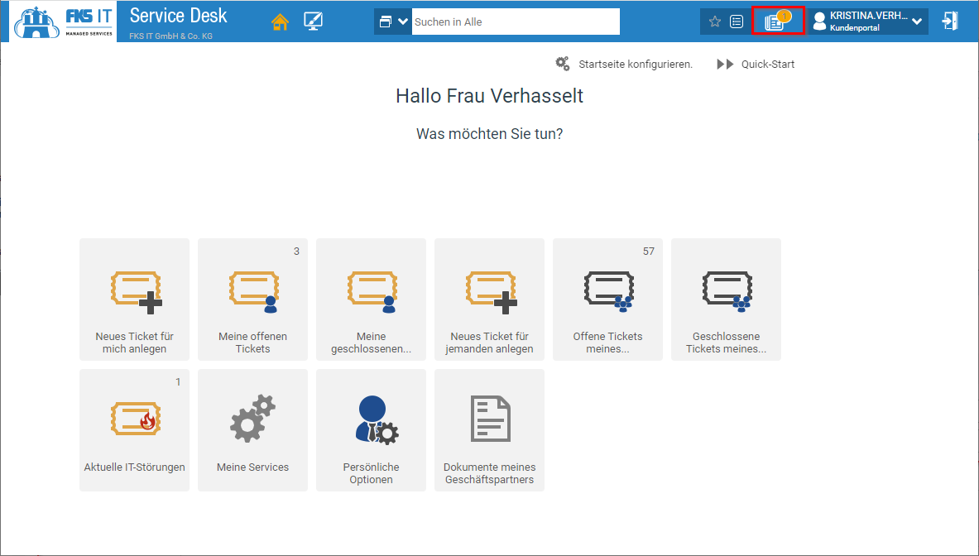Click the Suchen in Alle search field

pyautogui.click(x=515, y=22)
